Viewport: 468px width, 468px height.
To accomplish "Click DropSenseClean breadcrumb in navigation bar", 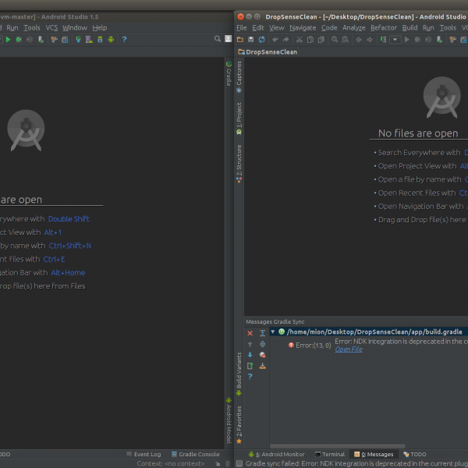I will [268, 52].
